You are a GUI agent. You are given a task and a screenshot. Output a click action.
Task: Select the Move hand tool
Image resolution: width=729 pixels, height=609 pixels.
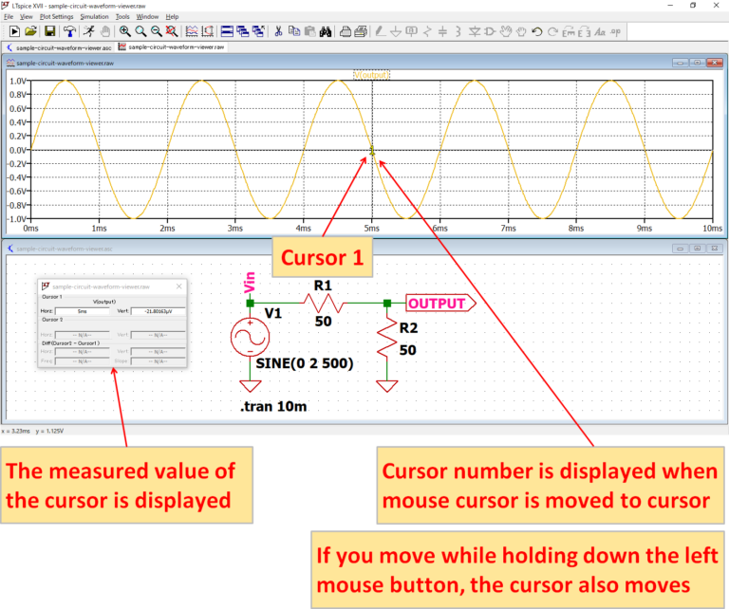click(506, 31)
